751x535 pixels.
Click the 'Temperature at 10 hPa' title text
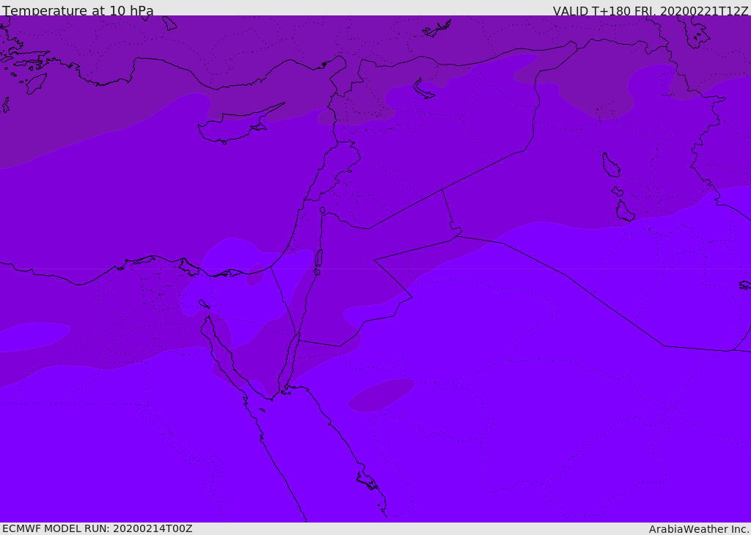tap(78, 10)
